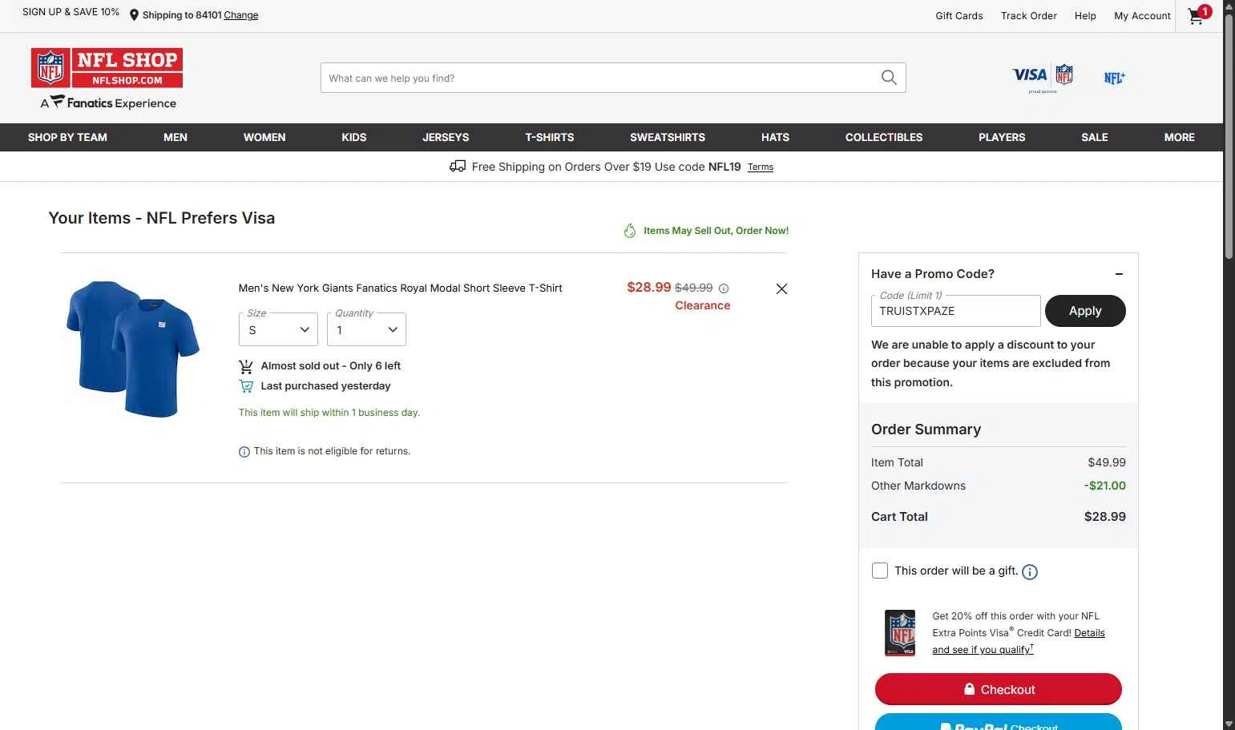Click the location pin icon

(134, 15)
